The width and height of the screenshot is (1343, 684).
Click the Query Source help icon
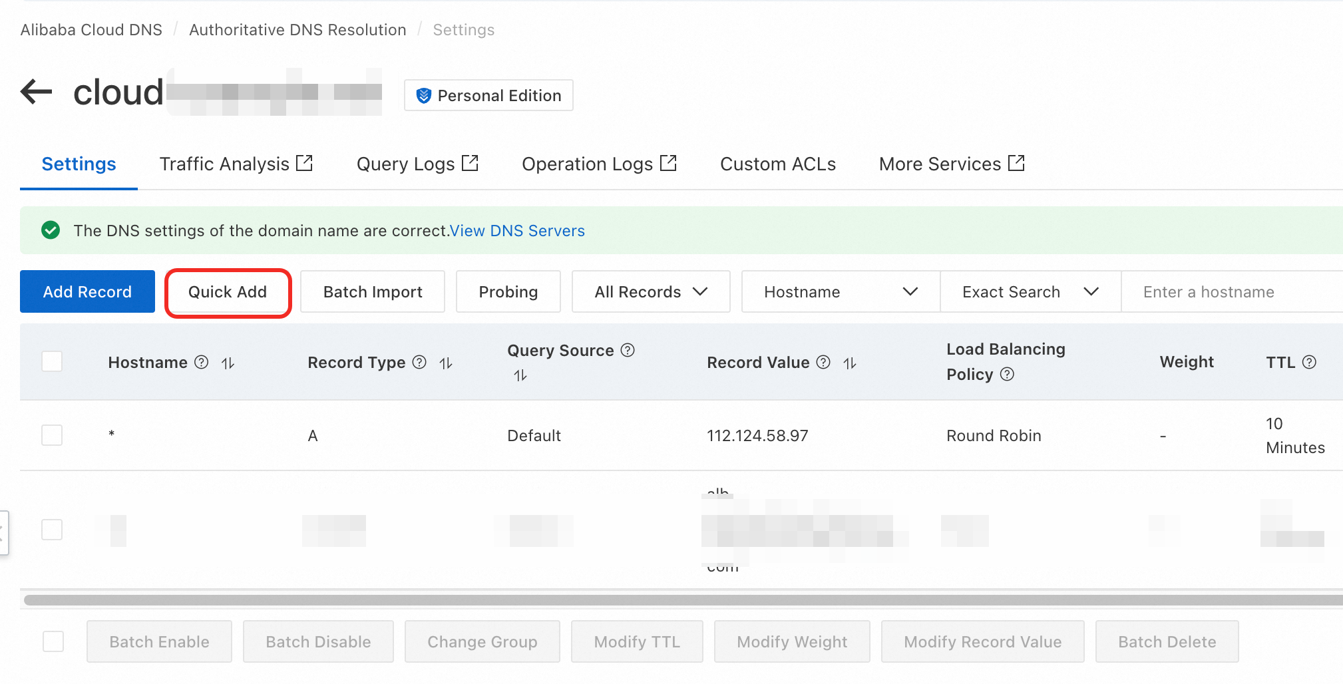click(628, 350)
